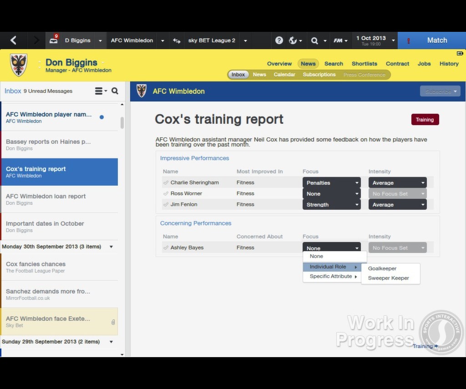
Task: Open the FM menu logo
Action: point(338,40)
